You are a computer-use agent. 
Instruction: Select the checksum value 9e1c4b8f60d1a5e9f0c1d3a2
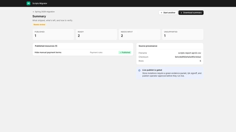188,57
